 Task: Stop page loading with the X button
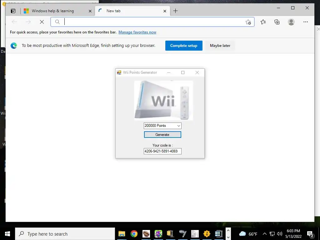coord(42,22)
